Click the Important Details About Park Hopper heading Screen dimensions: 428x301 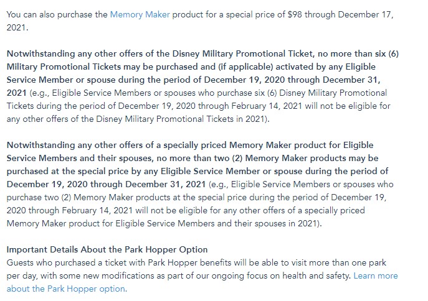[107, 249]
